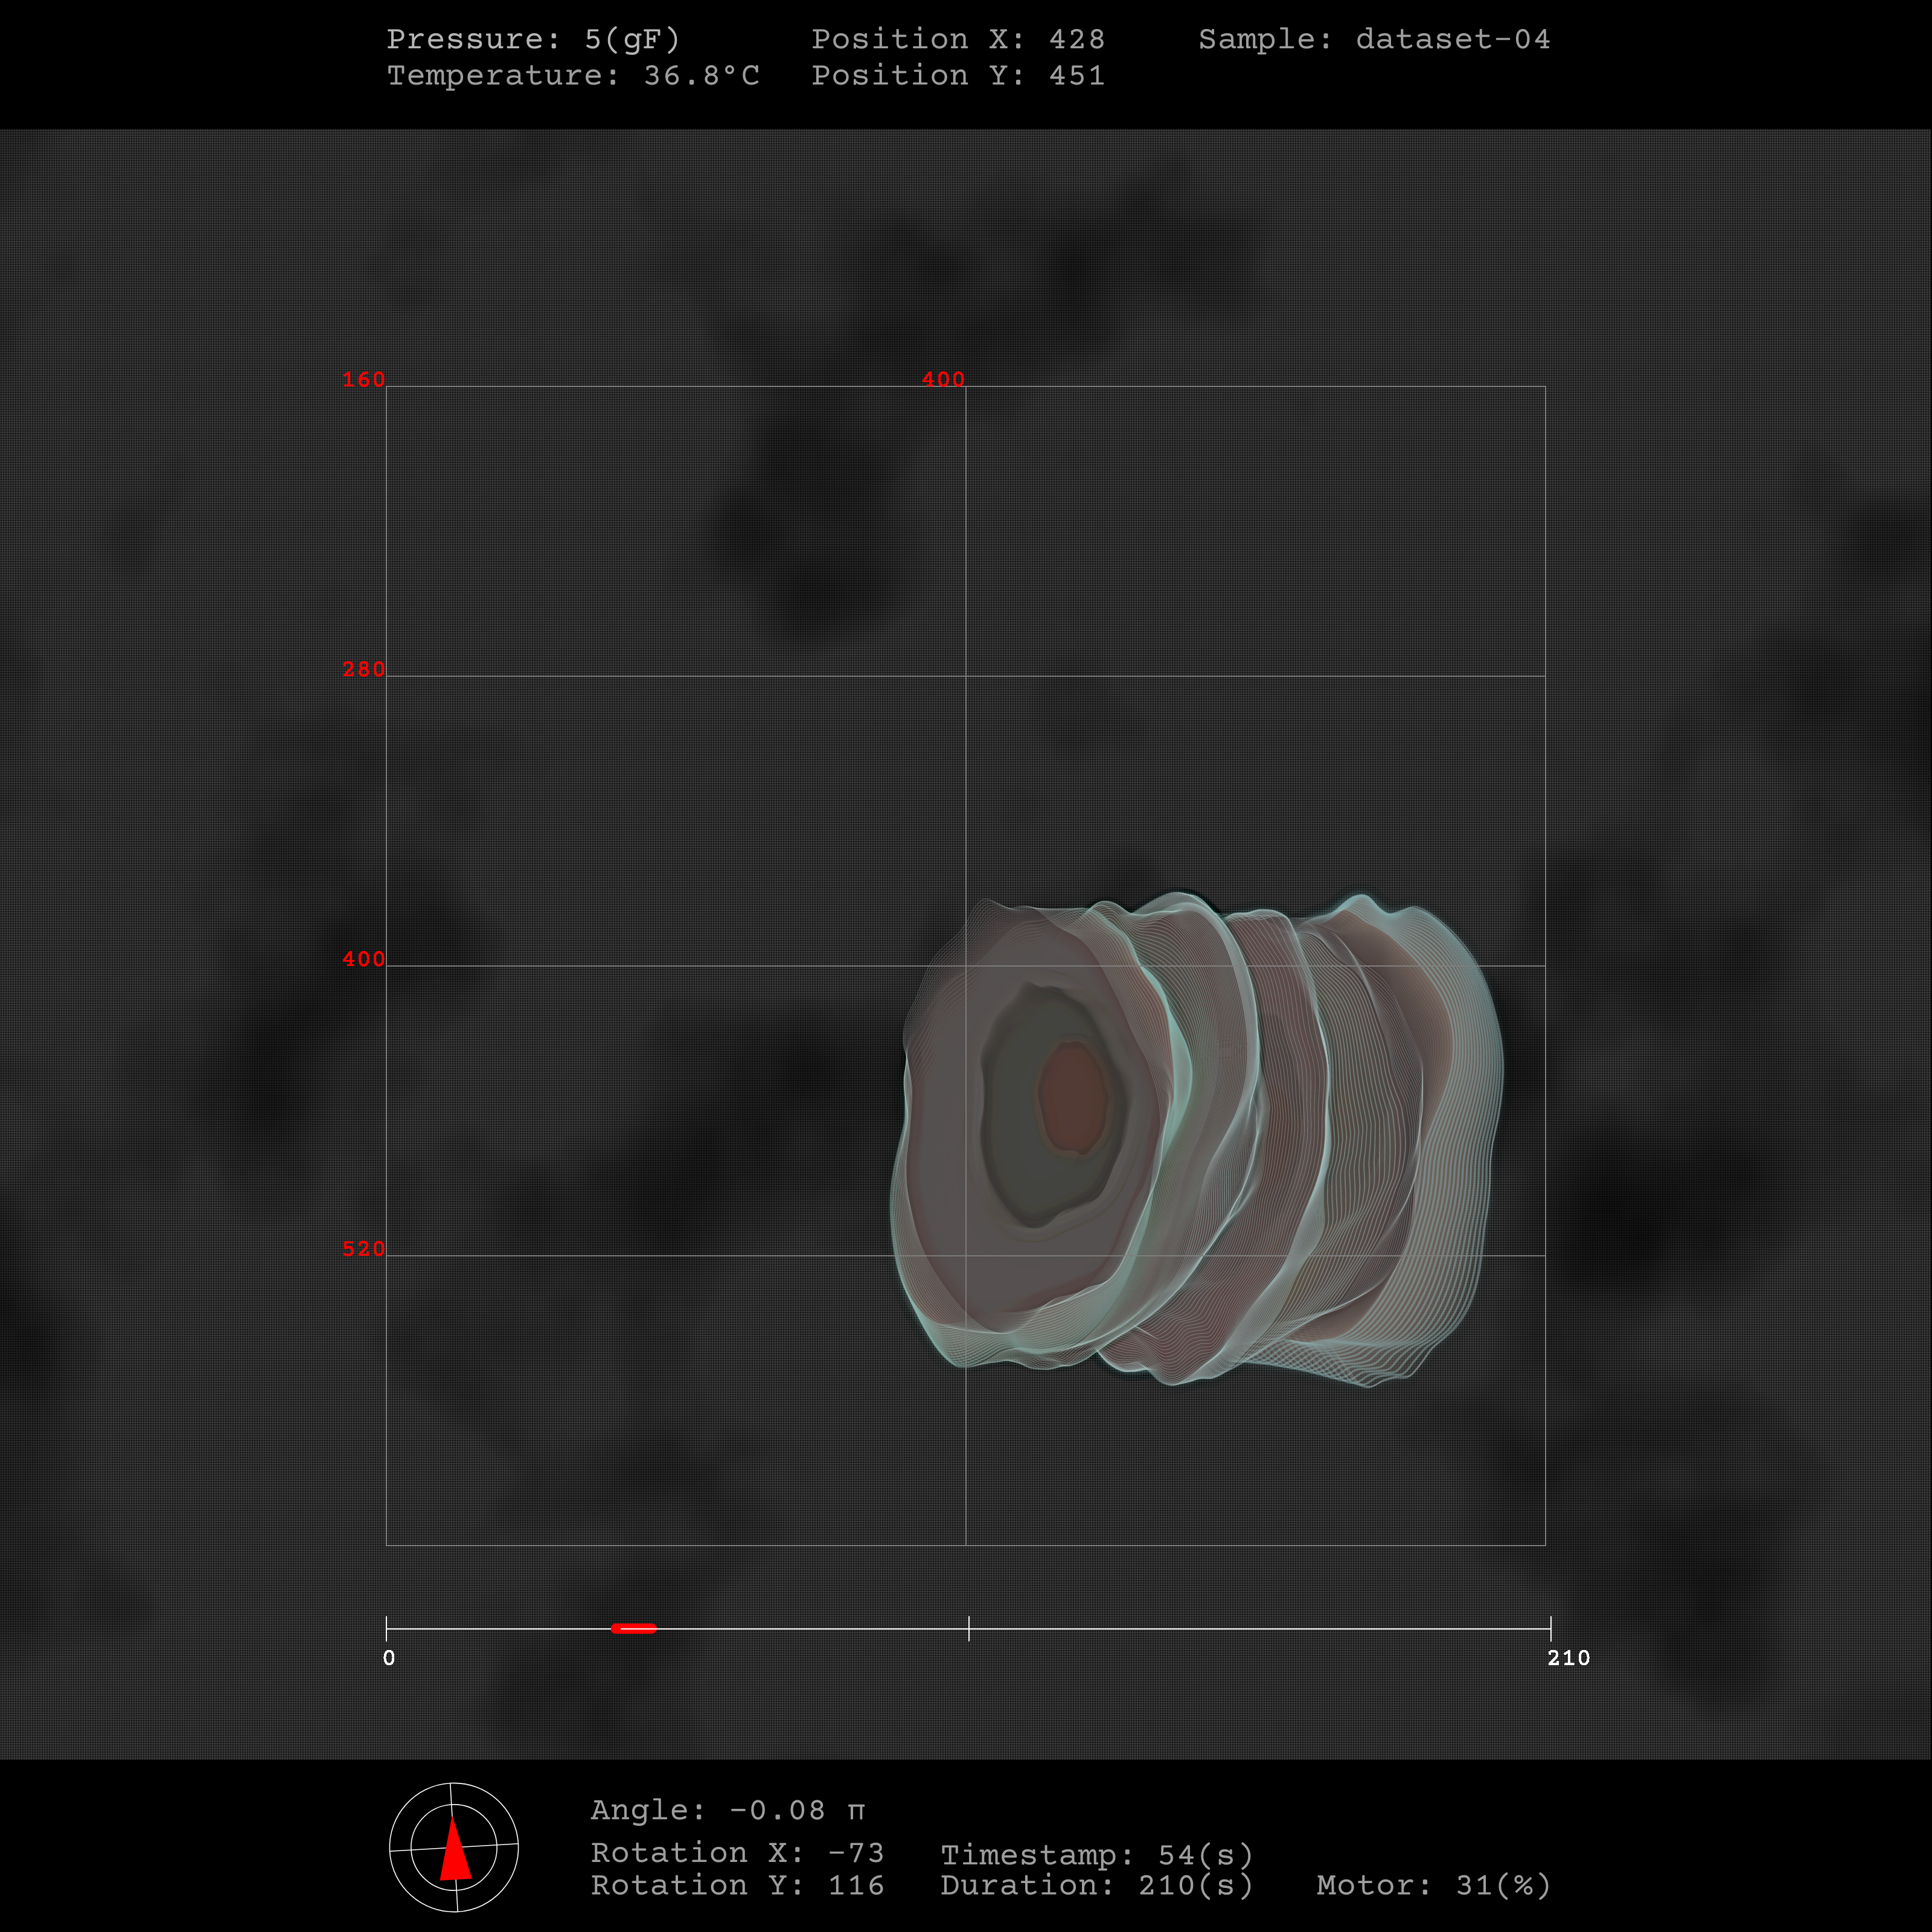Click the Temperature 36.8°C readout
1932x1932 pixels.
(573, 75)
